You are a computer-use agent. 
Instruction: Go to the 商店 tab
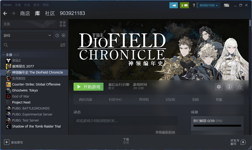25,13
